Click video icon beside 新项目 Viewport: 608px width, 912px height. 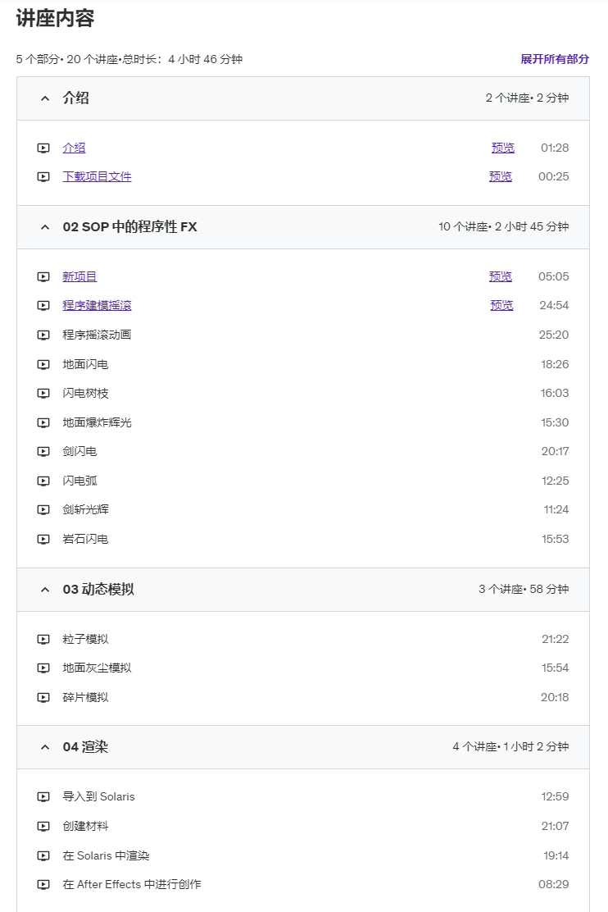(x=43, y=276)
